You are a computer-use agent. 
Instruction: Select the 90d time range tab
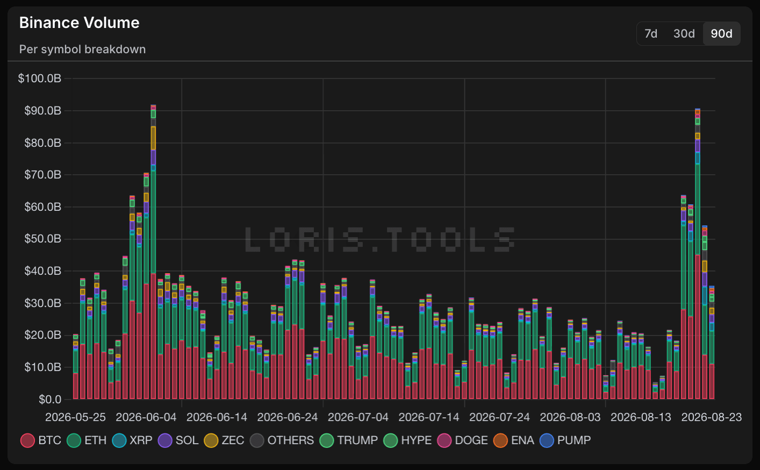click(721, 33)
